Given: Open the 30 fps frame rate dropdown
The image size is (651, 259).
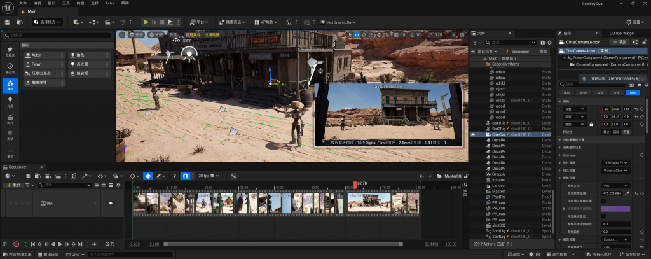Looking at the screenshot, I should pyautogui.click(x=207, y=175).
